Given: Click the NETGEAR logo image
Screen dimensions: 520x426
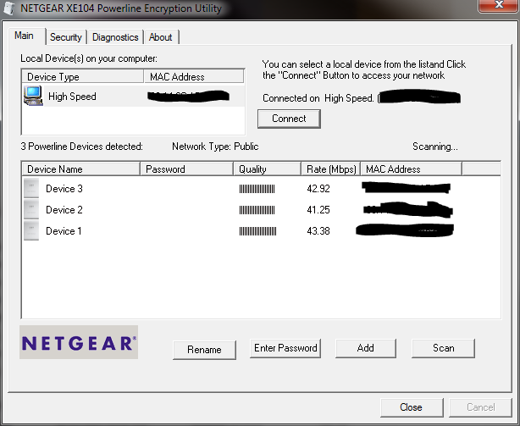Looking at the screenshot, I should [x=78, y=343].
